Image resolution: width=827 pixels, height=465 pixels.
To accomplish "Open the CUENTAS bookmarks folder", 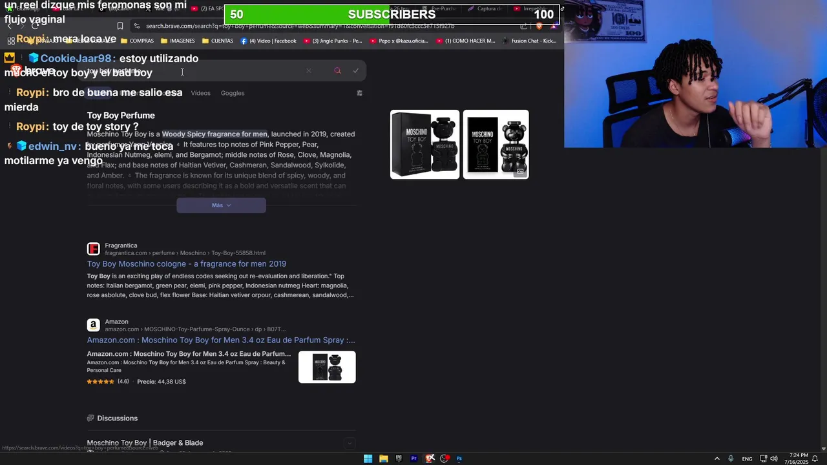I will click(x=218, y=41).
